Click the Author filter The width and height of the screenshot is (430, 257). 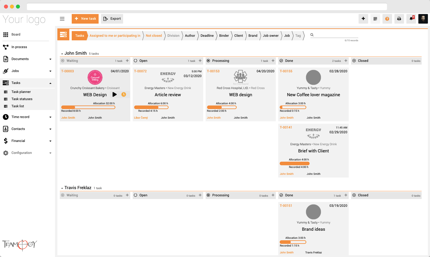[190, 36]
